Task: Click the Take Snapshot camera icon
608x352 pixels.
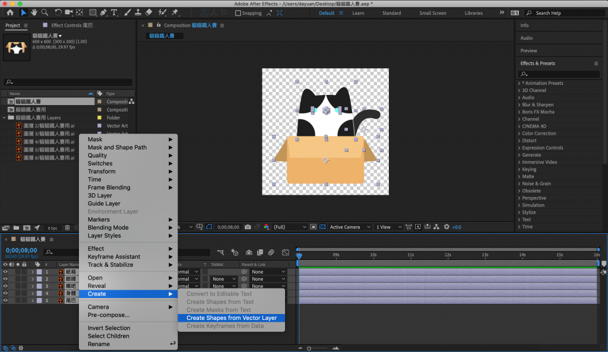Action: tap(248, 227)
